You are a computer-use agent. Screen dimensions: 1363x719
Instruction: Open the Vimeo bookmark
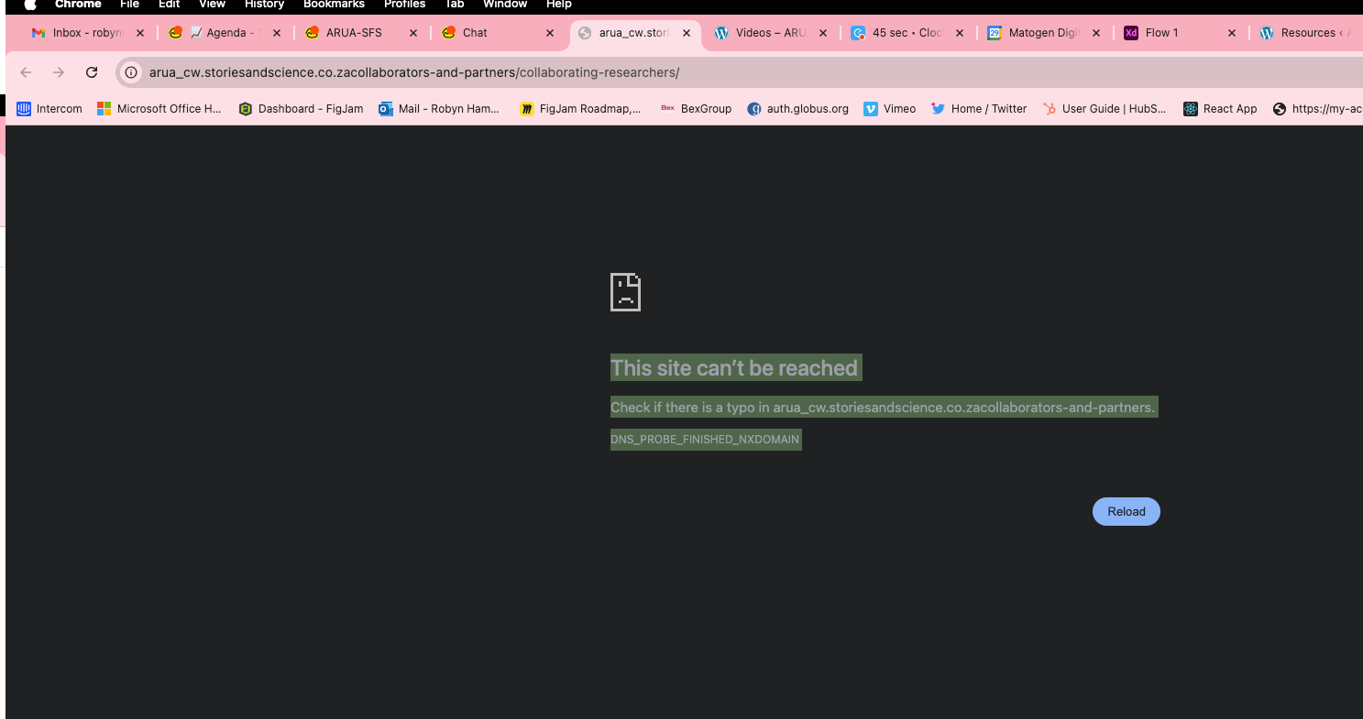click(889, 109)
